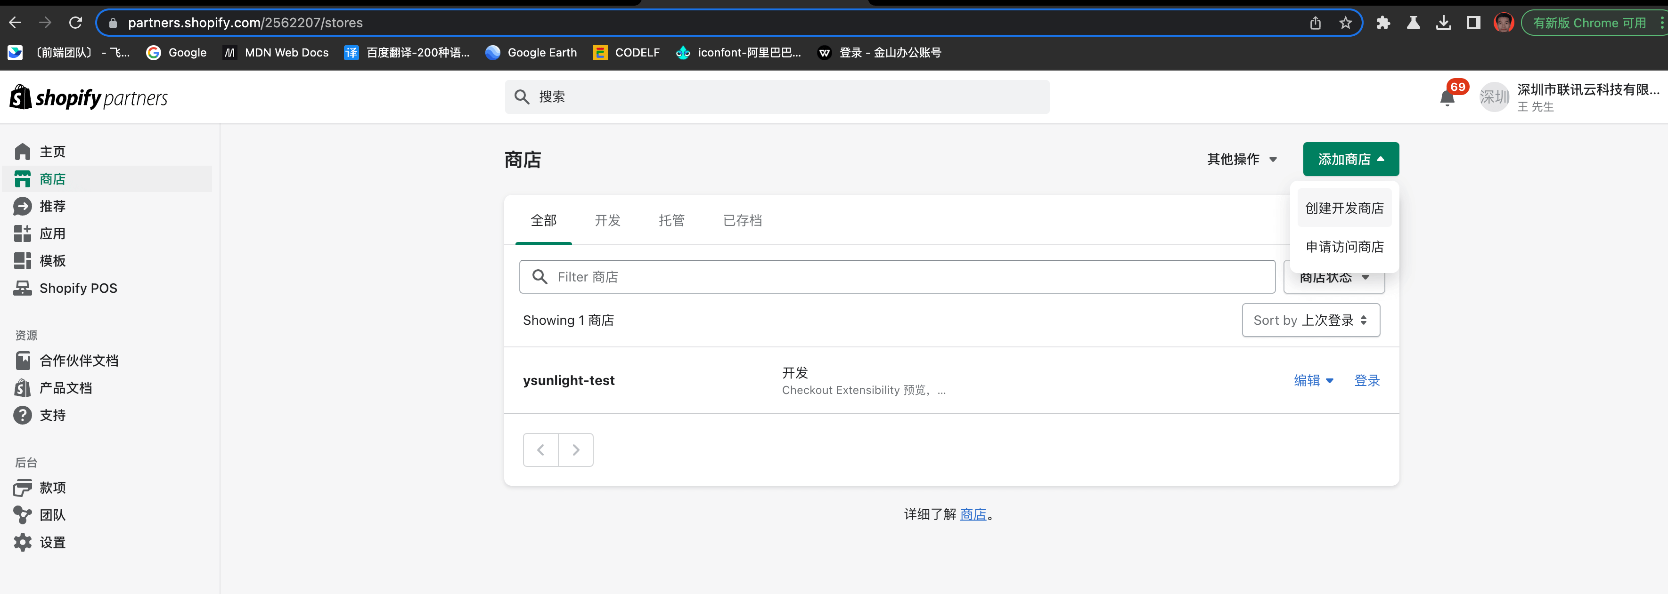This screenshot has width=1668, height=594.
Task: Click next page arrow button
Action: [x=576, y=450]
